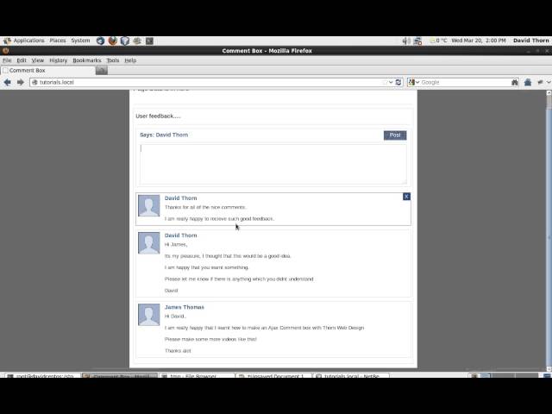Switch to the Unsaved Document 1 taskbar window
Viewport: 552px width, 414px height.
(x=273, y=376)
